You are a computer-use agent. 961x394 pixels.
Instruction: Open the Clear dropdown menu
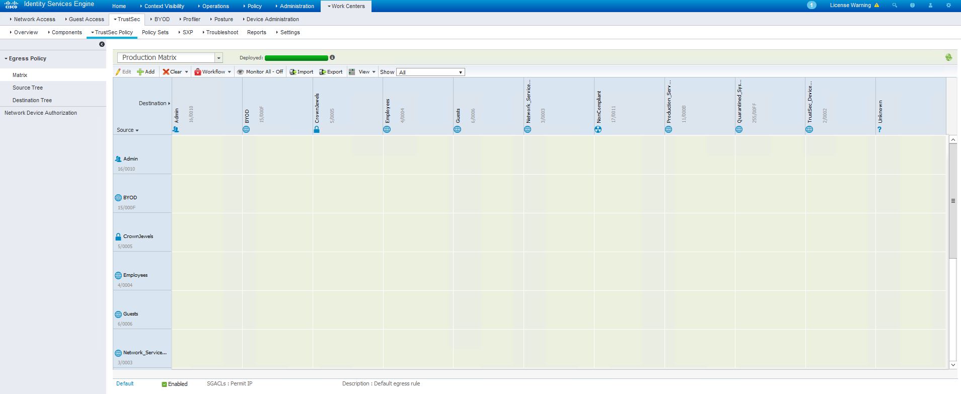[x=175, y=72]
